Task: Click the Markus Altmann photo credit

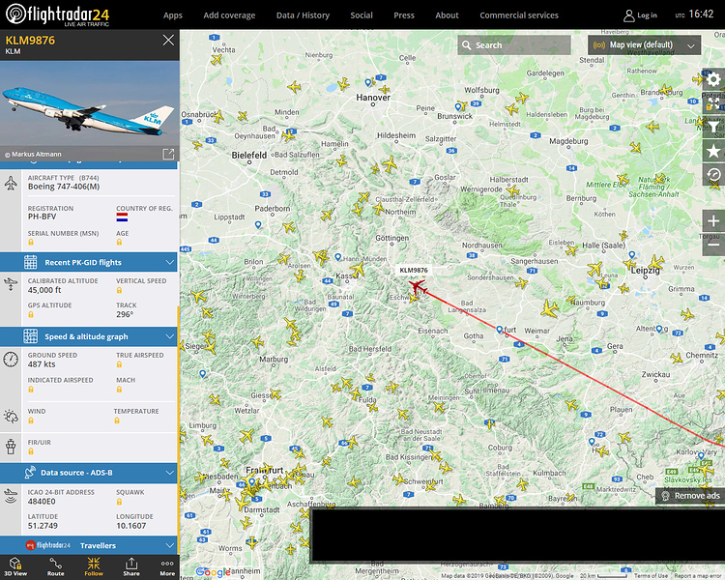Action: tap(33, 154)
